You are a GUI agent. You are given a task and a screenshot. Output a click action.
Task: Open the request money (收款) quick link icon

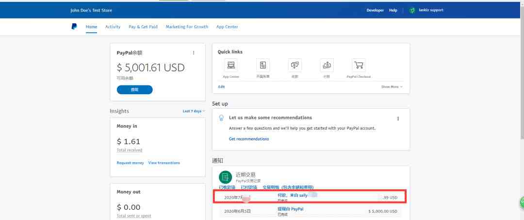click(x=295, y=65)
